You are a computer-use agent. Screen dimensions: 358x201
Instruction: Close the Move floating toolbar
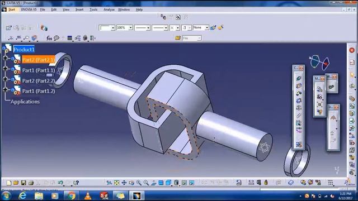tap(323, 79)
